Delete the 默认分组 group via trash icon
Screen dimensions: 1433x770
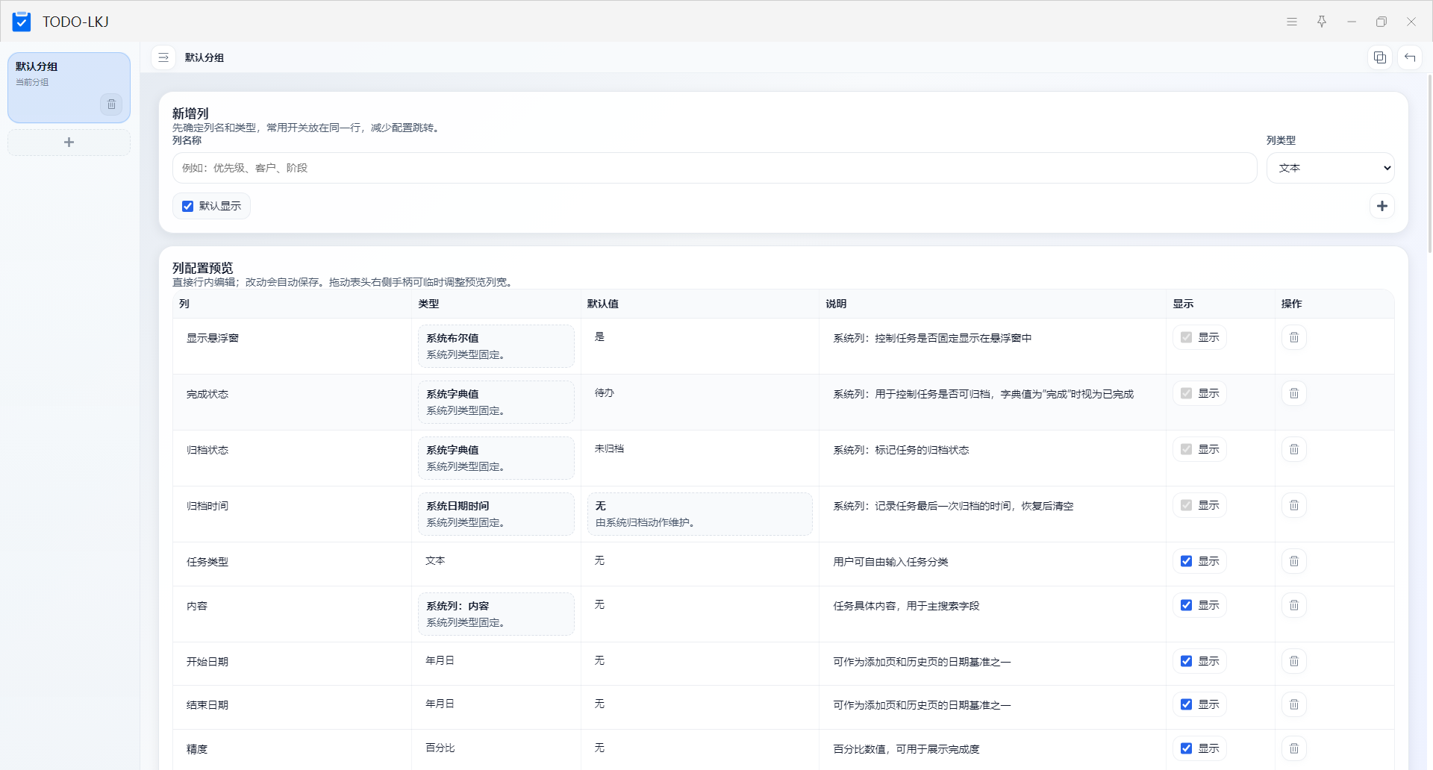[x=111, y=104]
